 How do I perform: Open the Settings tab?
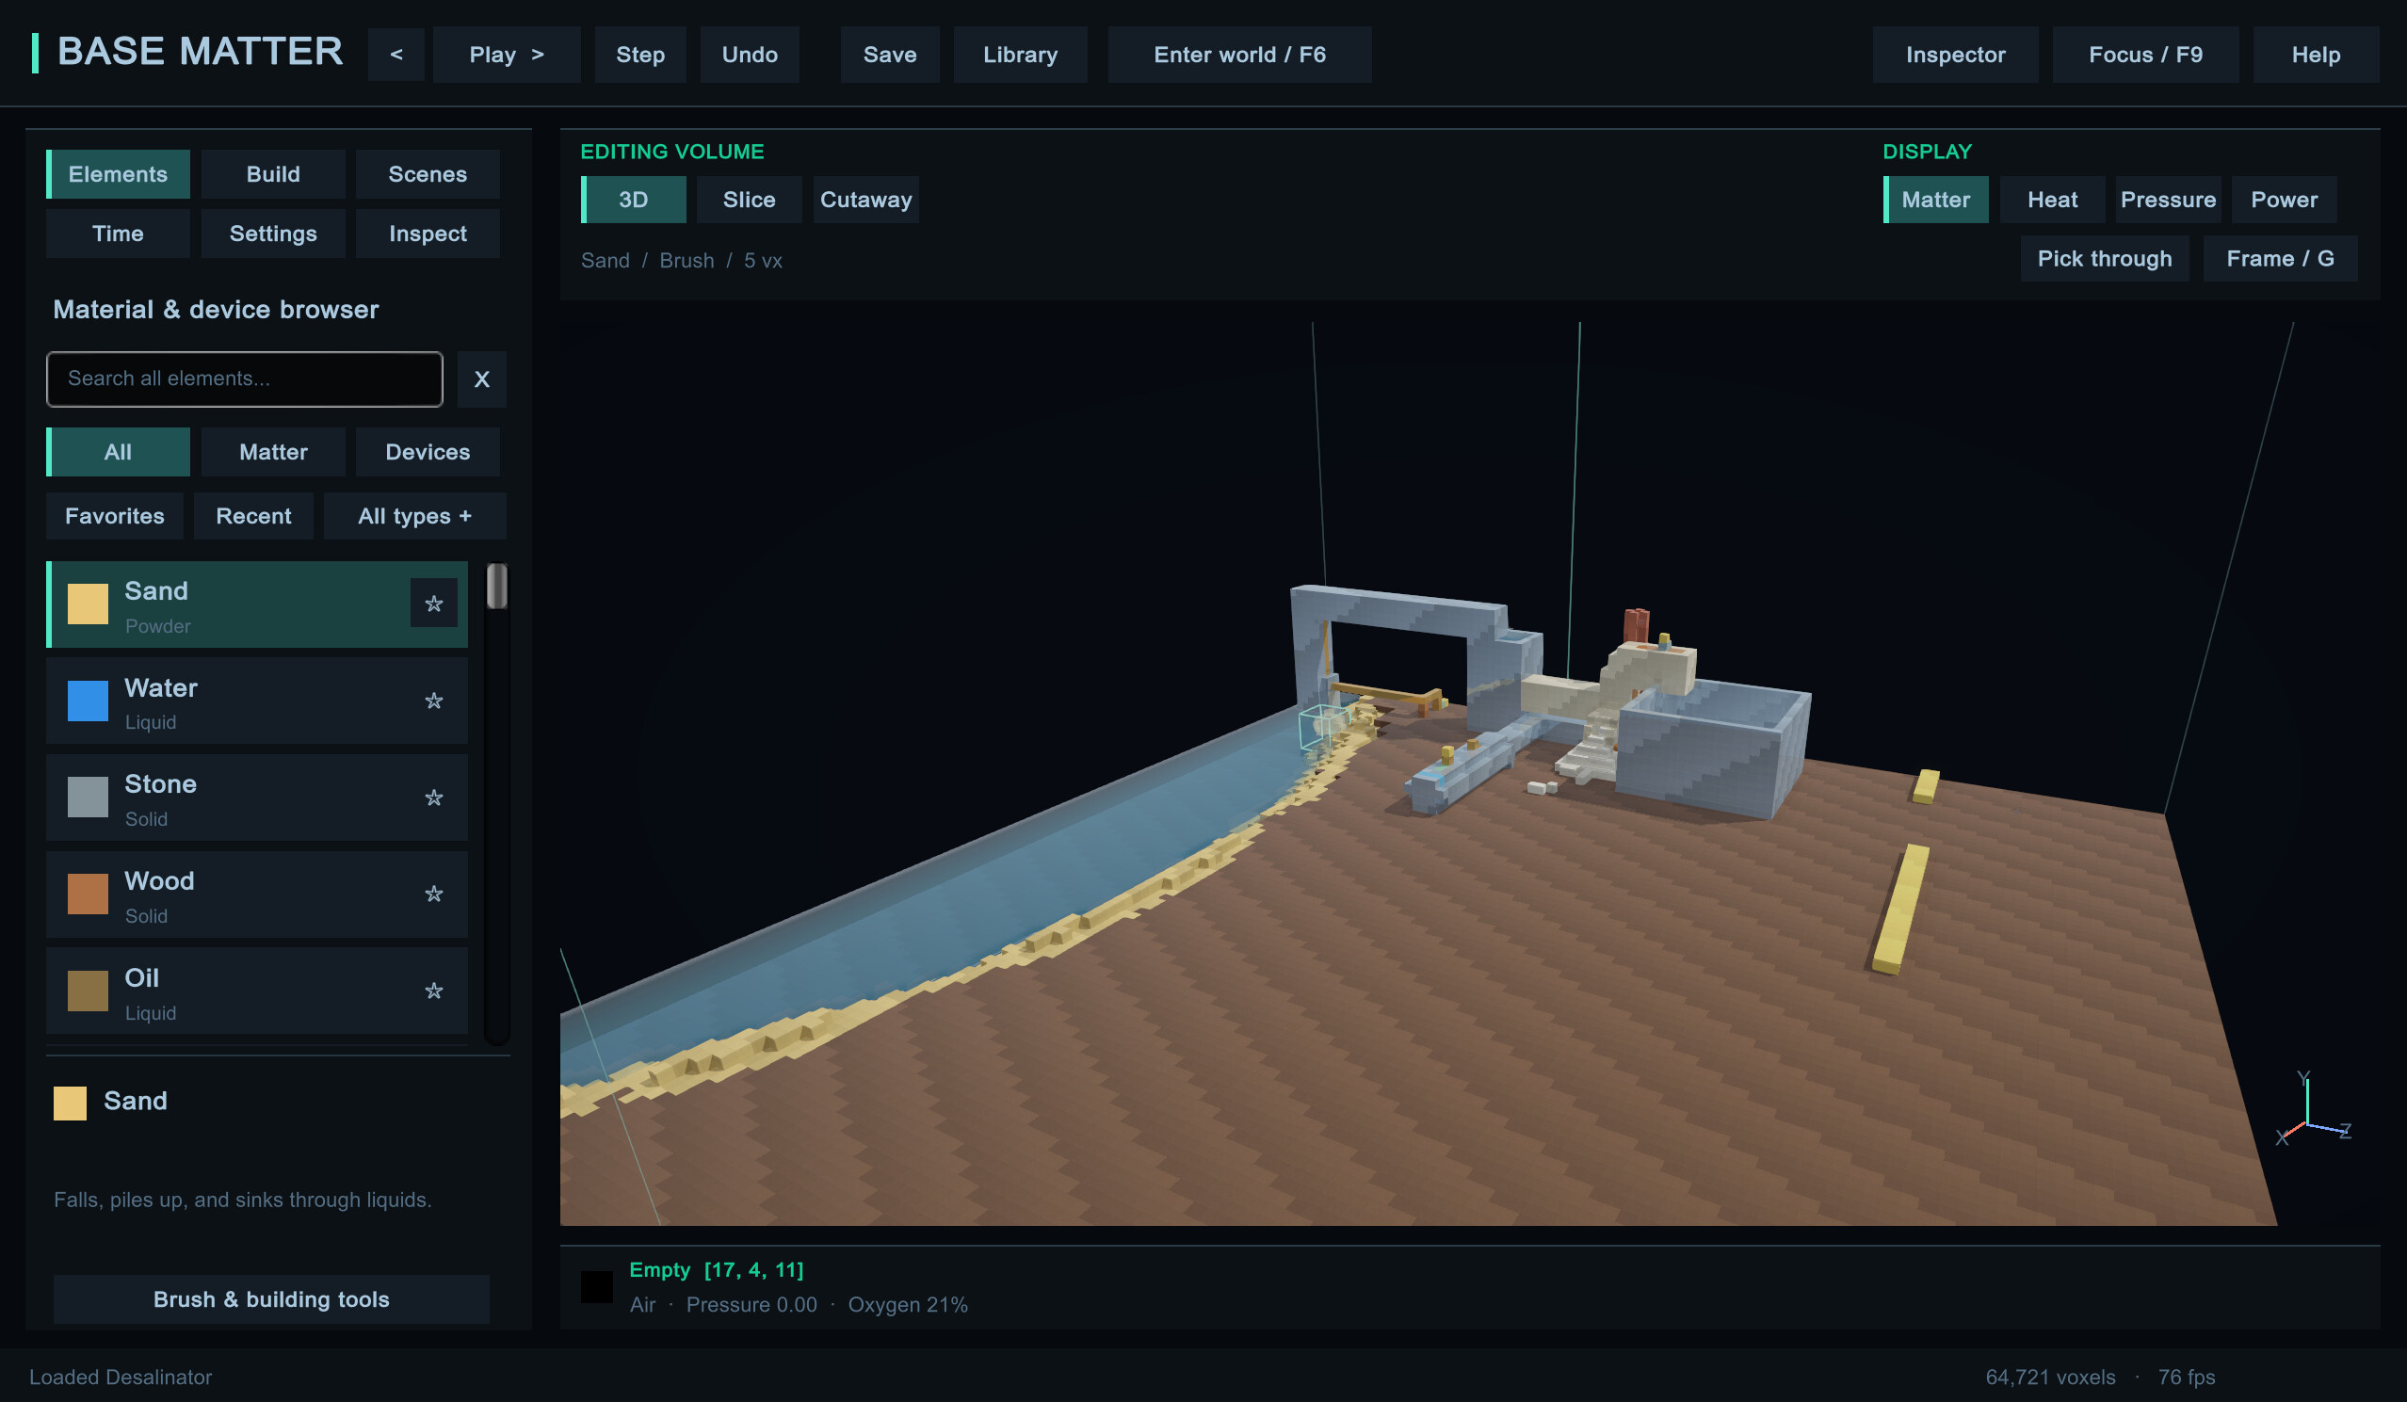[x=273, y=234]
